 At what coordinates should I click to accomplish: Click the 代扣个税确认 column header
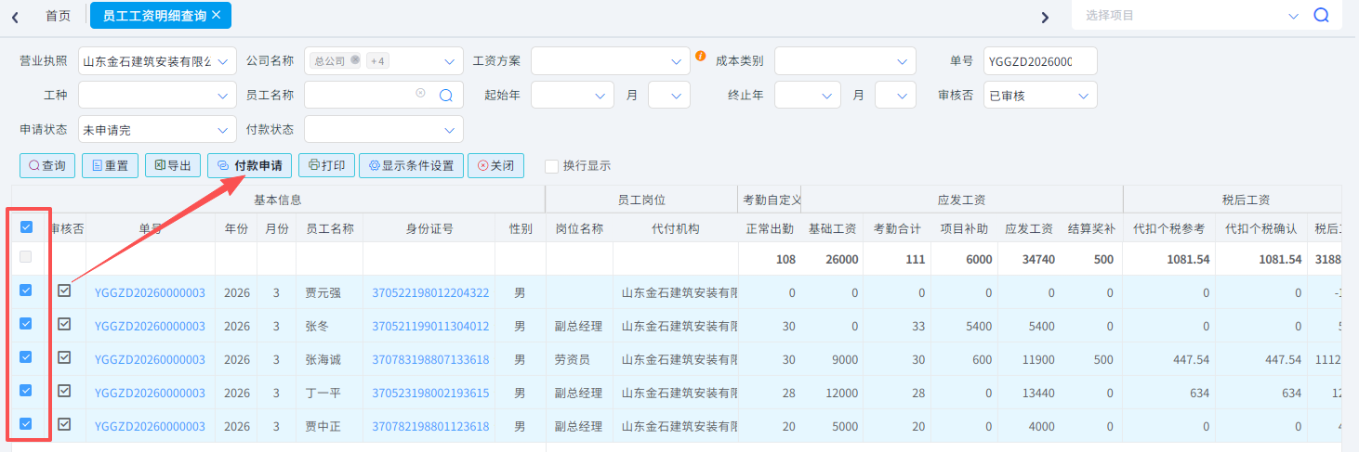click(1260, 228)
